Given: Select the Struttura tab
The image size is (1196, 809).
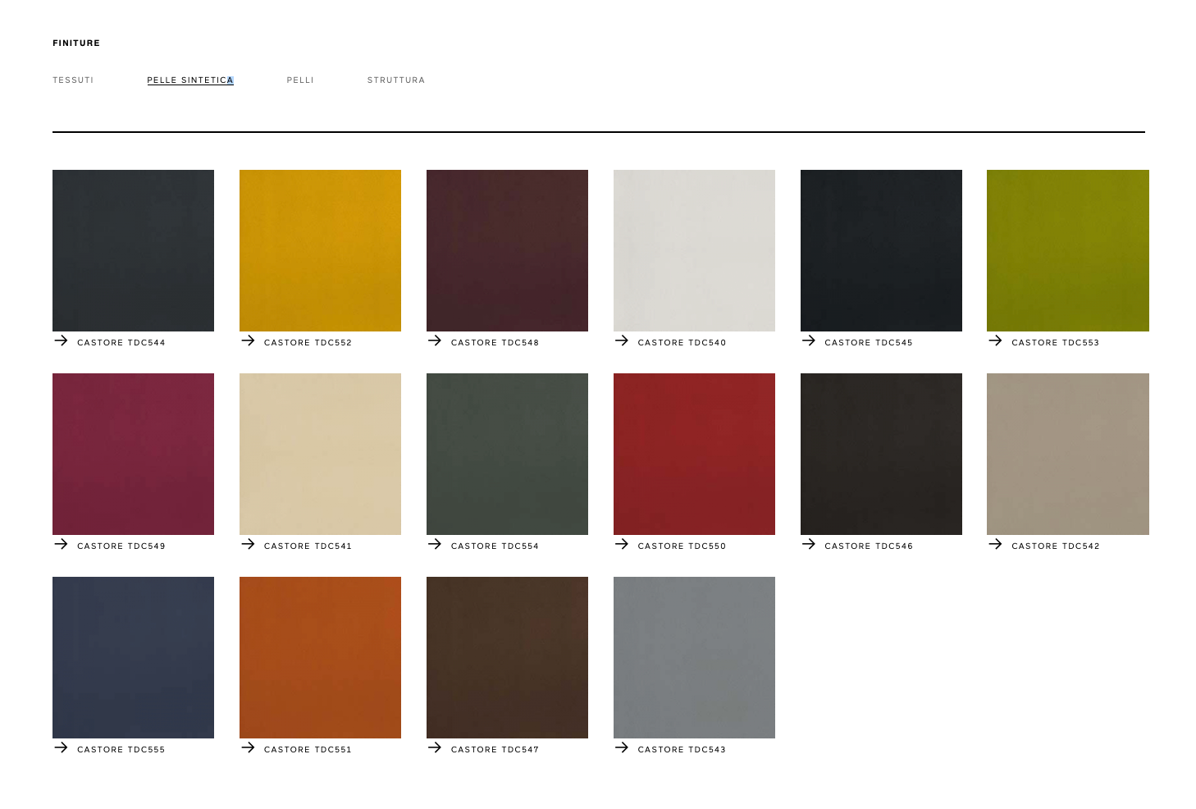Looking at the screenshot, I should (395, 80).
